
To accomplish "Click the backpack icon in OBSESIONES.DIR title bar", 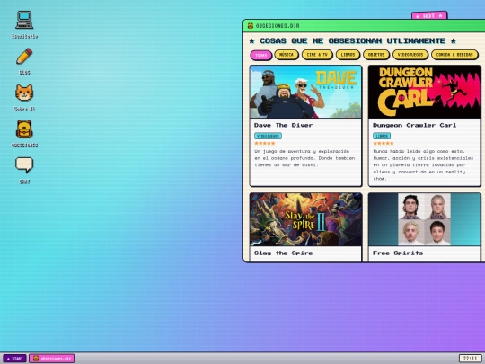I will [251, 26].
